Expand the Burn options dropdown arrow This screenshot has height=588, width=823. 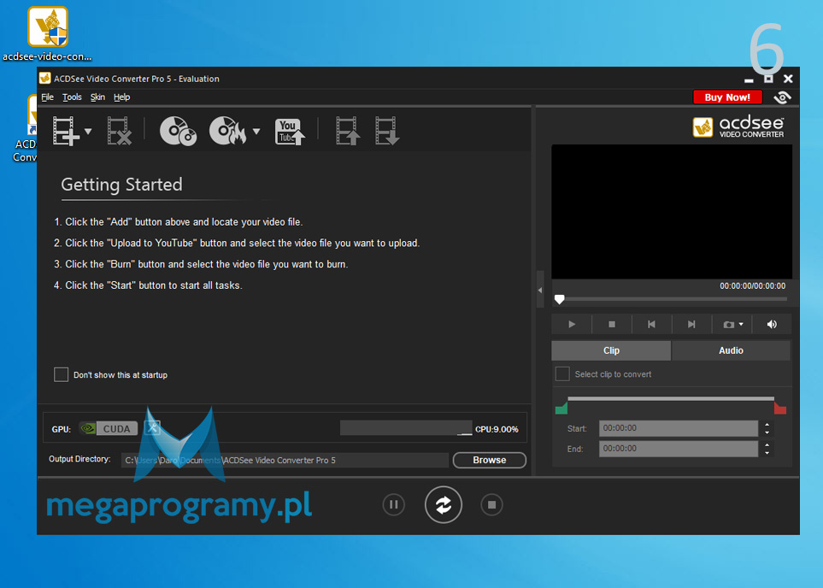point(256,132)
